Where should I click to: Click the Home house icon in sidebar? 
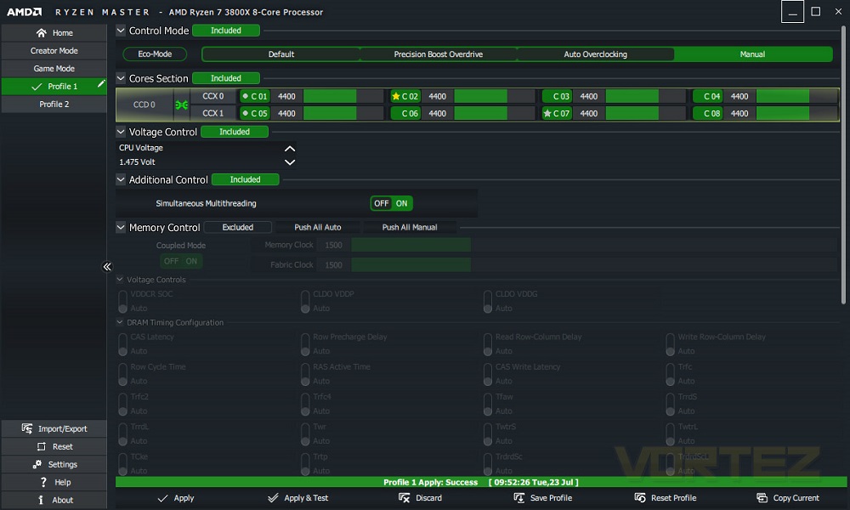coord(41,33)
